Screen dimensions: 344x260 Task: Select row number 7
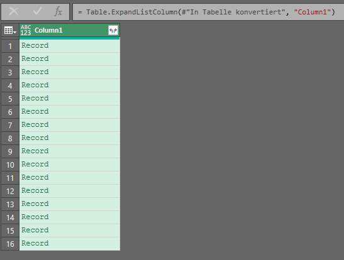[10, 125]
